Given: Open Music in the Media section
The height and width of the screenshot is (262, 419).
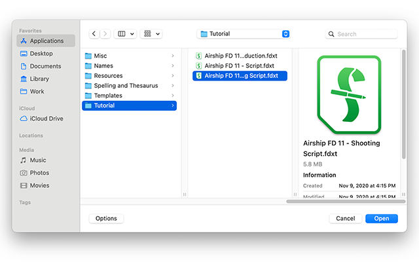Looking at the screenshot, I should (38, 160).
